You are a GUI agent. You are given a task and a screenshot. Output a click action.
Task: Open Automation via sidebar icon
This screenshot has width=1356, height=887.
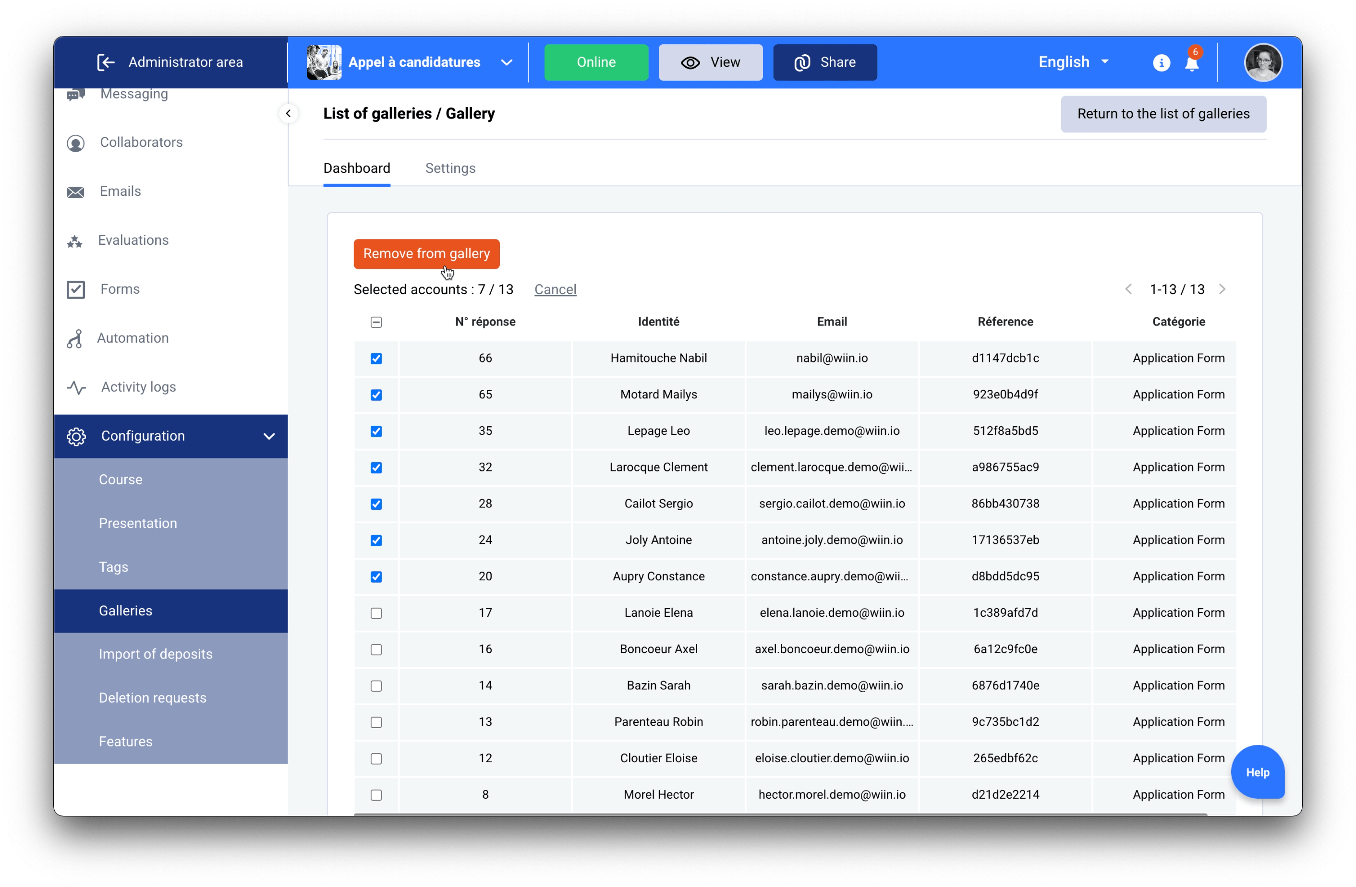[74, 338]
